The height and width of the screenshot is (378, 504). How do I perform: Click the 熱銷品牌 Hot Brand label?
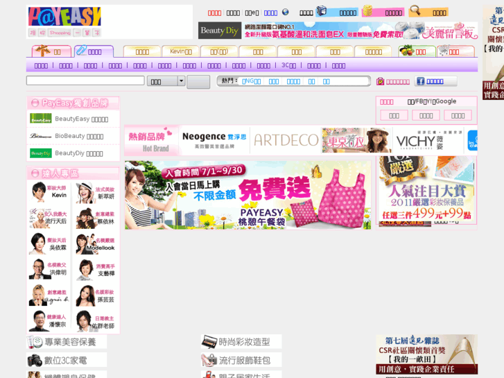point(151,141)
